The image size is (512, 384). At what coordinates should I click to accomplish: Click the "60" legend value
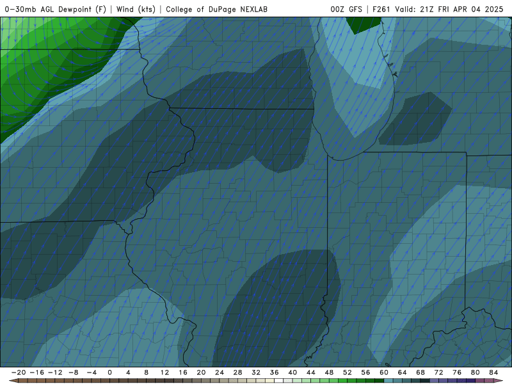click(x=384, y=372)
